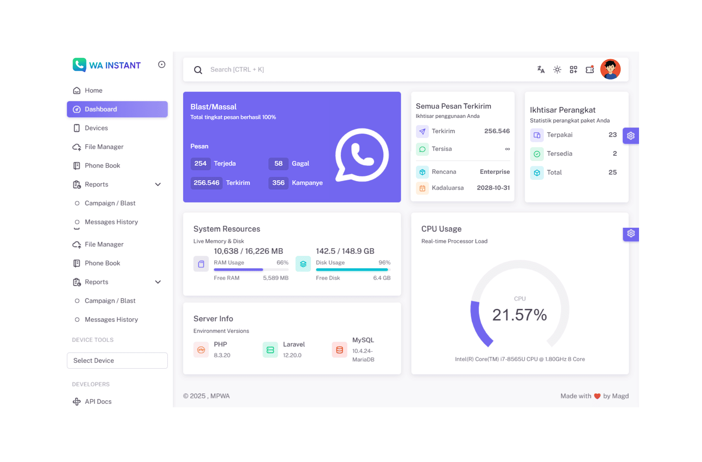The height and width of the screenshot is (462, 702).
Task: Switch to the Dashboard menu item
Action: point(101,109)
